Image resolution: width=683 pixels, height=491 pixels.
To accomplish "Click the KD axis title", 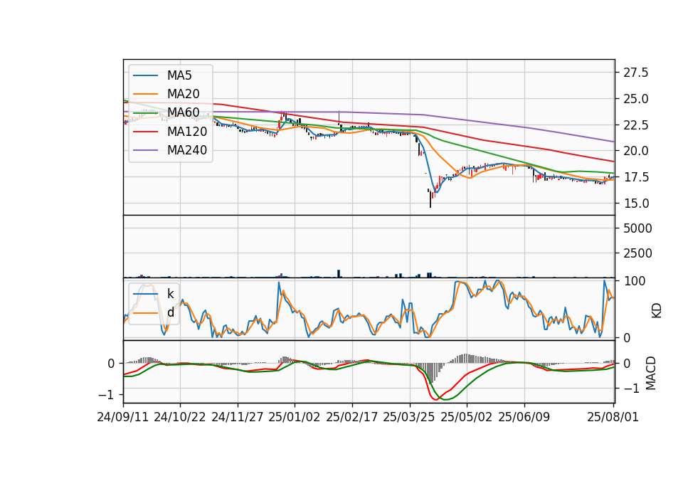I will click(x=657, y=311).
